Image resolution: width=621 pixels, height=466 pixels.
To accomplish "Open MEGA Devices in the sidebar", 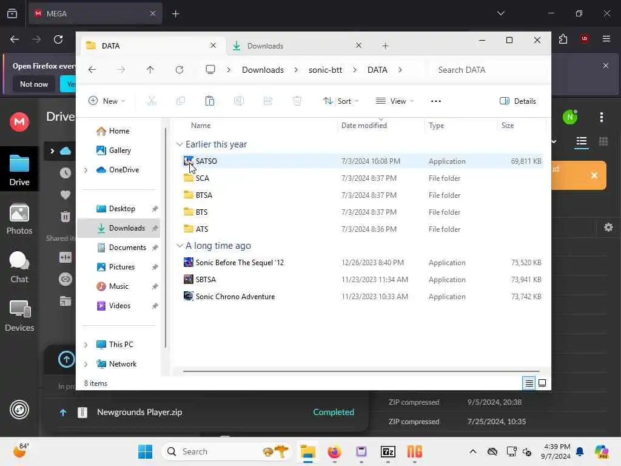I will pos(19,316).
